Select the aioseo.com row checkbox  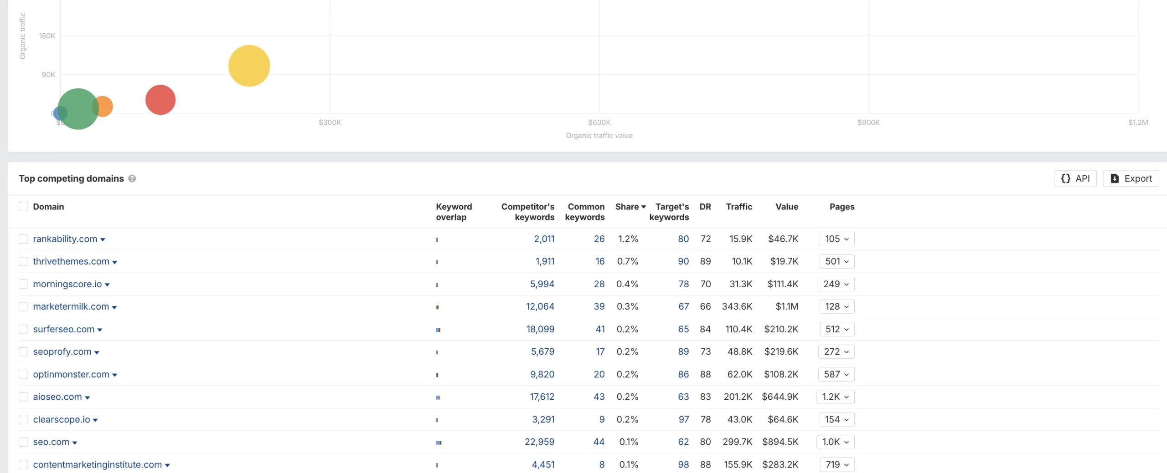click(23, 397)
